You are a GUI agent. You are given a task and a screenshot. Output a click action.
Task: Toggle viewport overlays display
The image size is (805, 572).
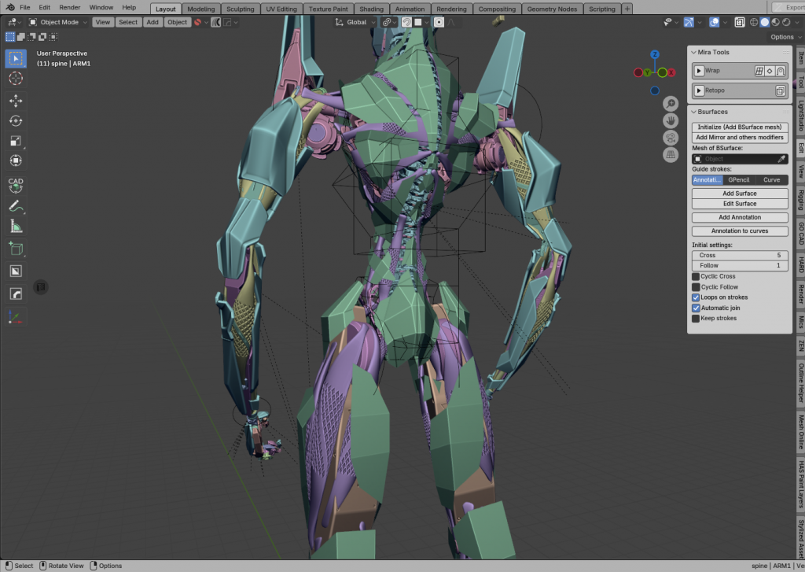(x=714, y=22)
